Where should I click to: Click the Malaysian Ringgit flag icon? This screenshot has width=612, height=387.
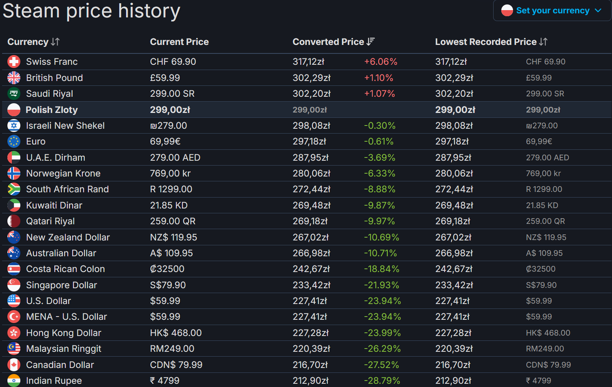14,349
